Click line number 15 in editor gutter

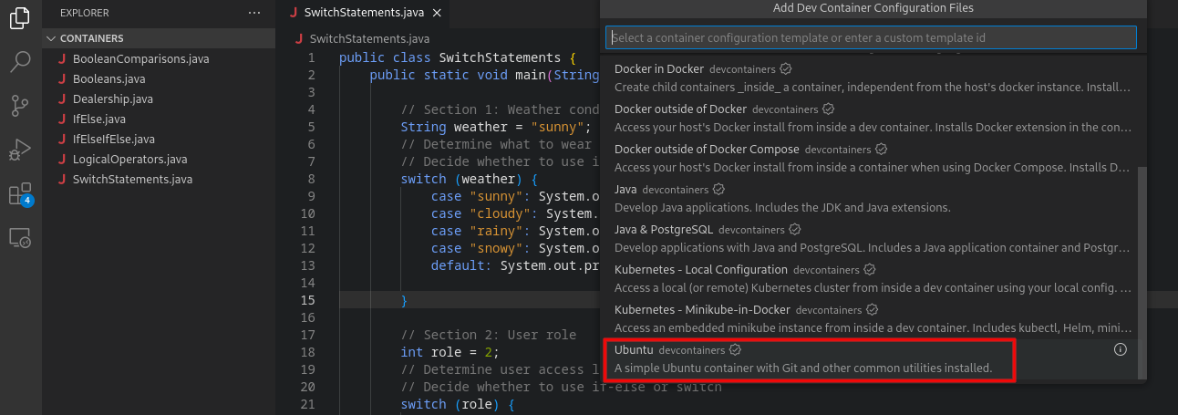(307, 300)
